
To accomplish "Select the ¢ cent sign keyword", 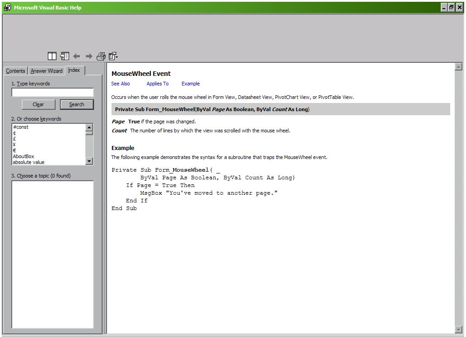I will click(x=14, y=133).
